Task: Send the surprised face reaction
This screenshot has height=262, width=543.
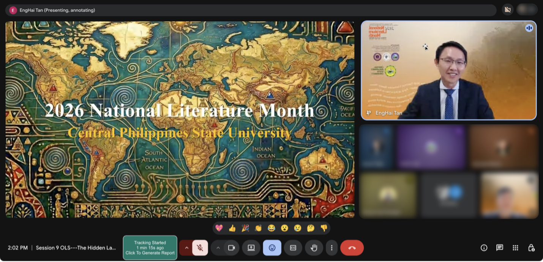Action: 284,228
